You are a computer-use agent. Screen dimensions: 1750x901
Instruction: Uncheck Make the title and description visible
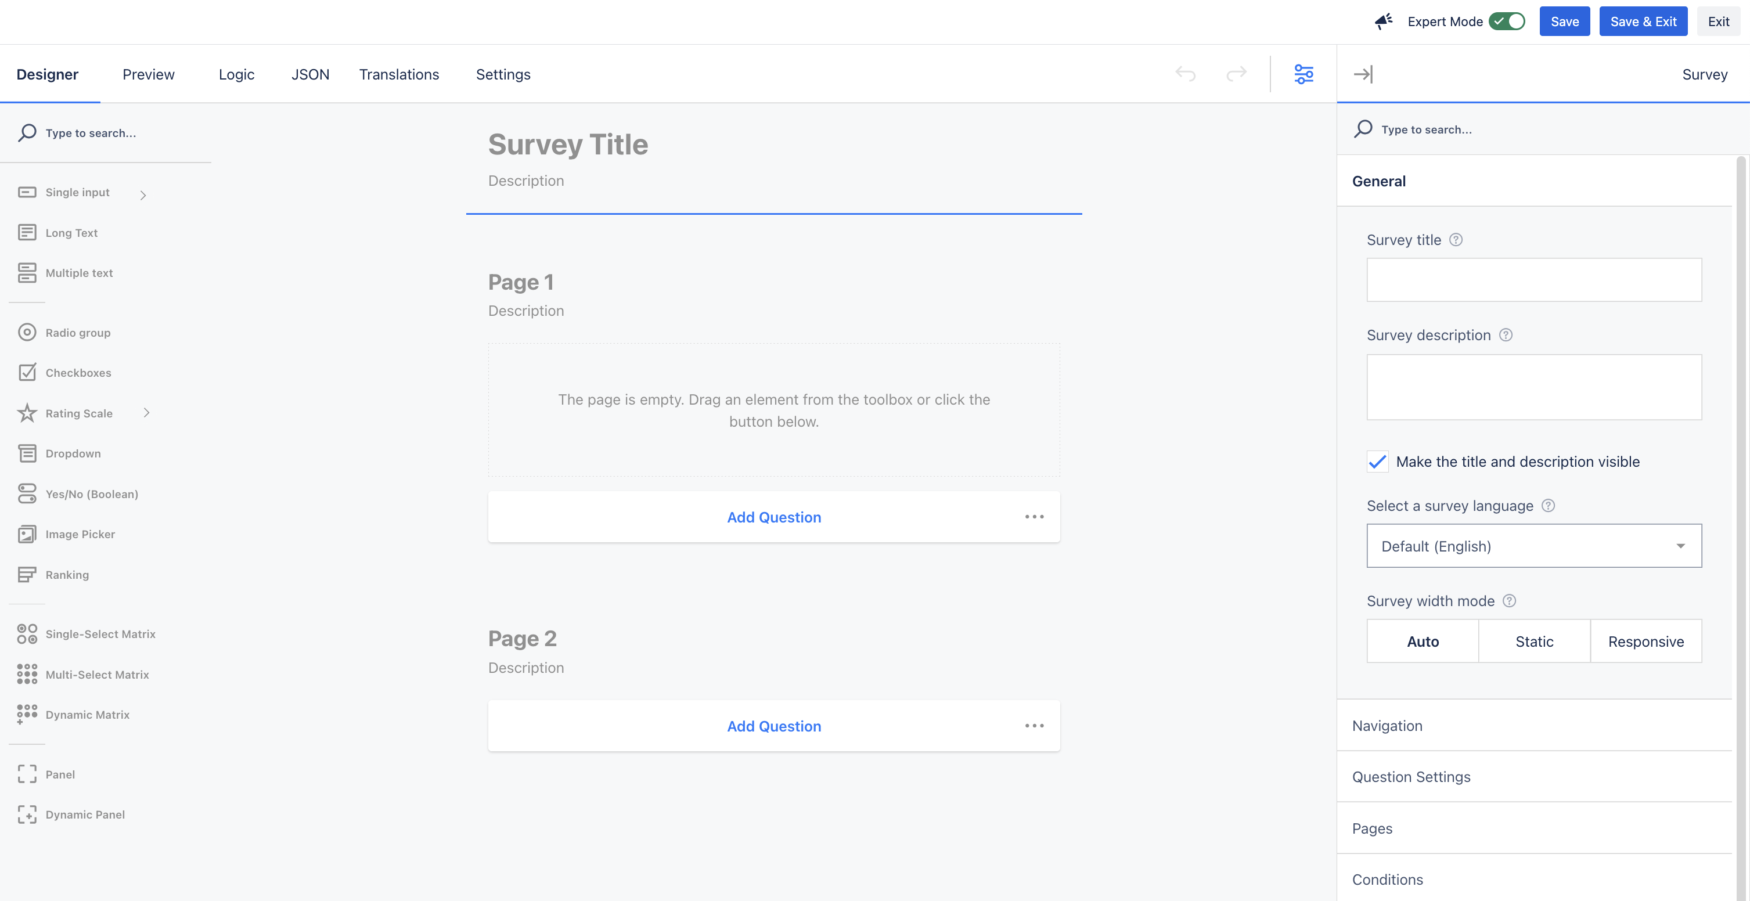(1378, 462)
